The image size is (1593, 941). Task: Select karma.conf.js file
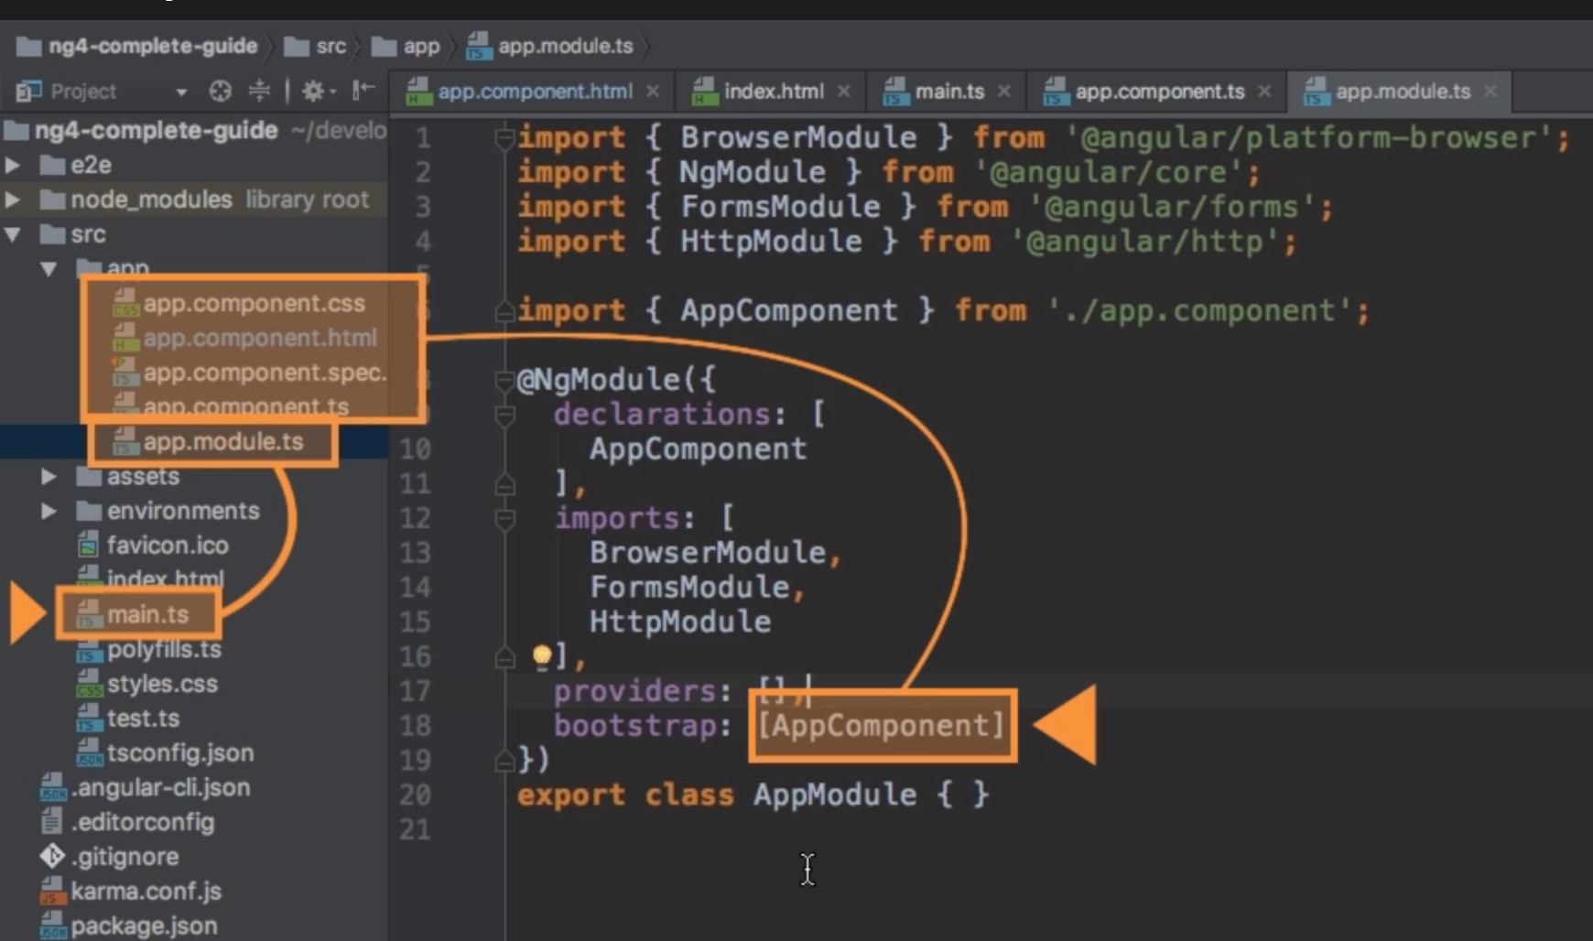145,892
